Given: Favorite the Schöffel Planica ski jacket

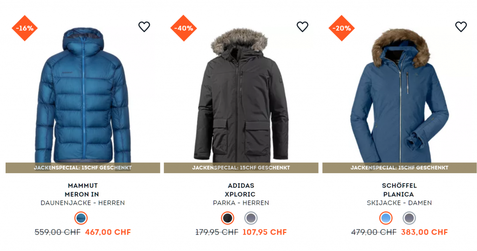Looking at the screenshot, I should pos(461,27).
